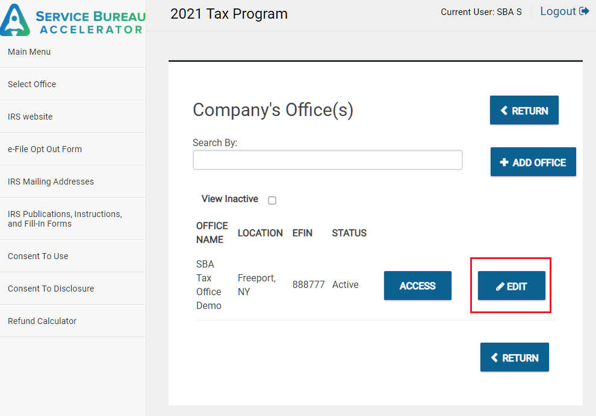Viewport: 596px width, 416px height.
Task: Click the Logout link text
Action: [x=557, y=11]
